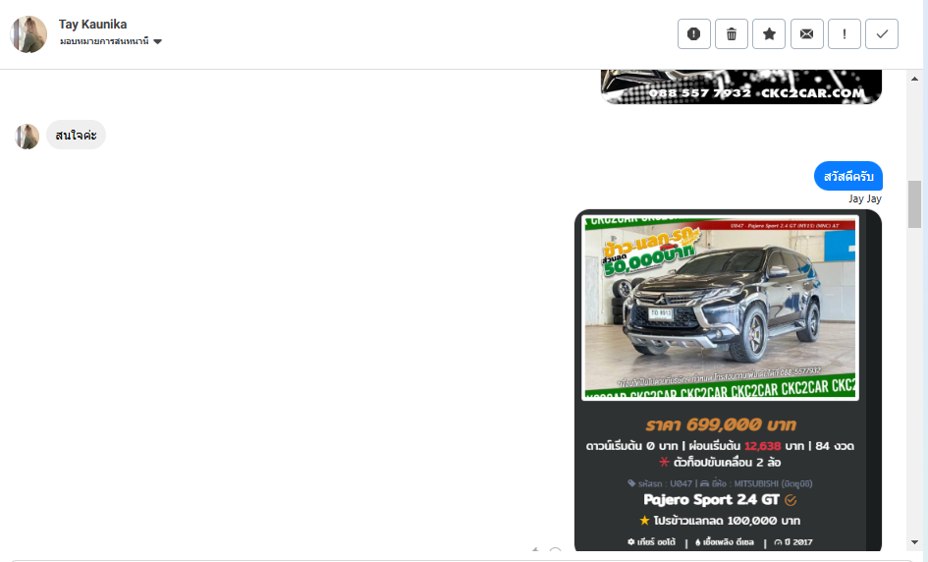Click โปรข้าวแลกลด 100,000 บาท promo text
The image size is (928, 562).
[726, 521]
